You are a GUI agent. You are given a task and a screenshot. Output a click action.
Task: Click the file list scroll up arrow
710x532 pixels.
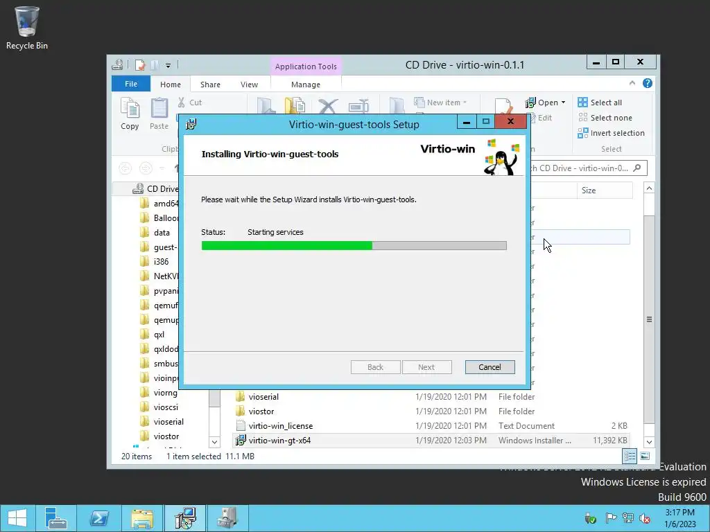point(649,188)
